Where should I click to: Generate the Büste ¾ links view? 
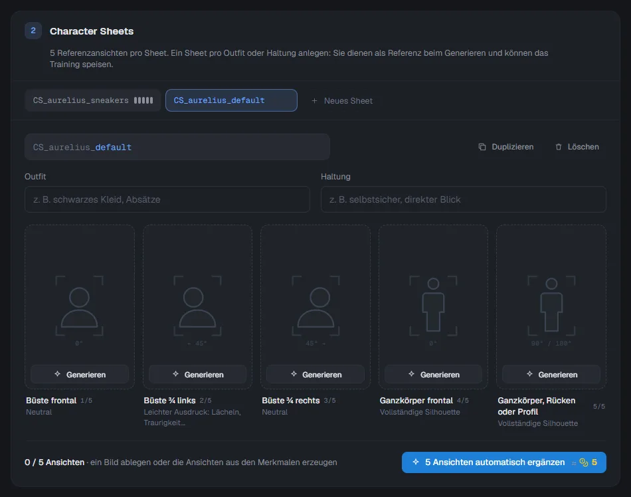pyautogui.click(x=197, y=375)
